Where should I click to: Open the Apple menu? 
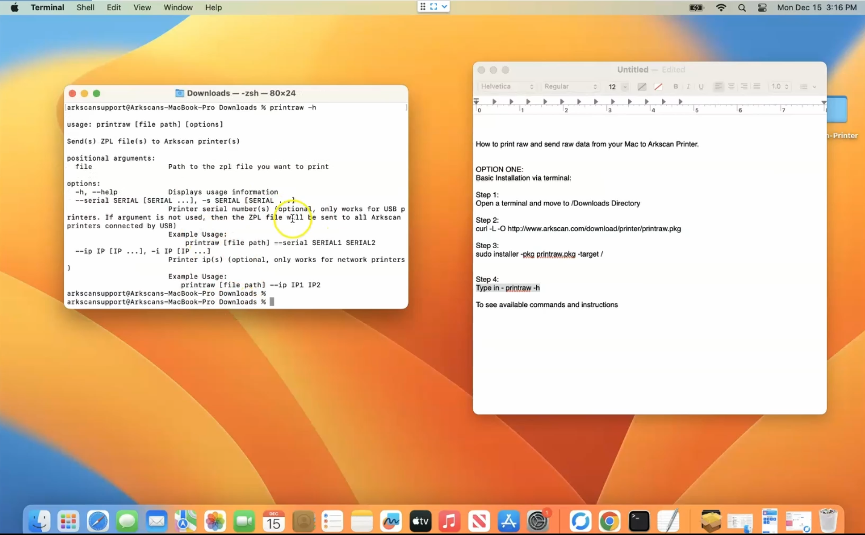(15, 7)
